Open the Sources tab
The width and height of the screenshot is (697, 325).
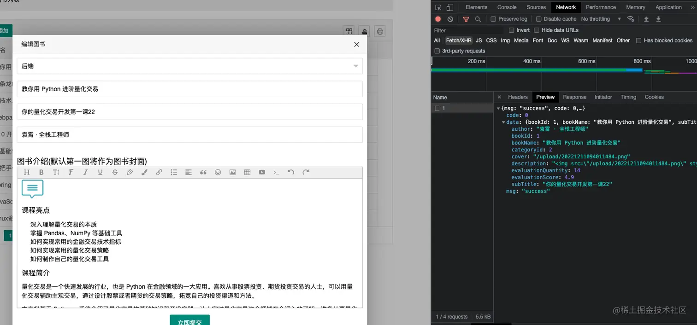[536, 7]
